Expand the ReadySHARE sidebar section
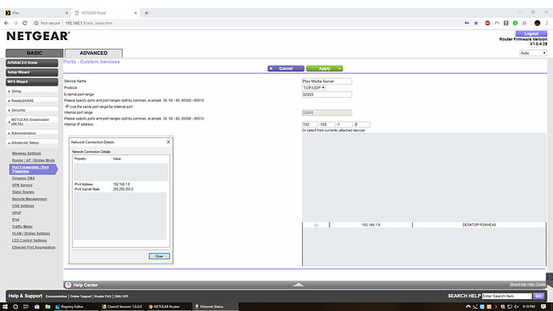The height and width of the screenshot is (311, 553). pyautogui.click(x=32, y=101)
